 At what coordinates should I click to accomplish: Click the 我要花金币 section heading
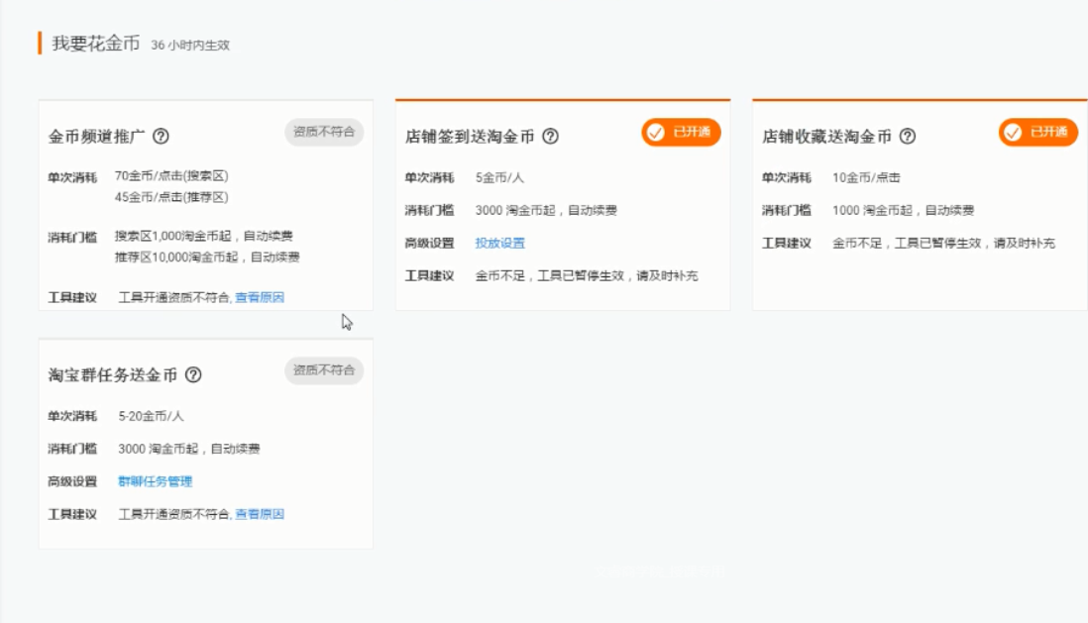(x=96, y=44)
